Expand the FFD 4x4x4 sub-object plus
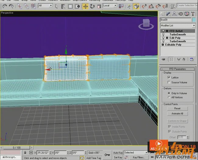This screenshot has height=160, width=198. coord(167,31)
